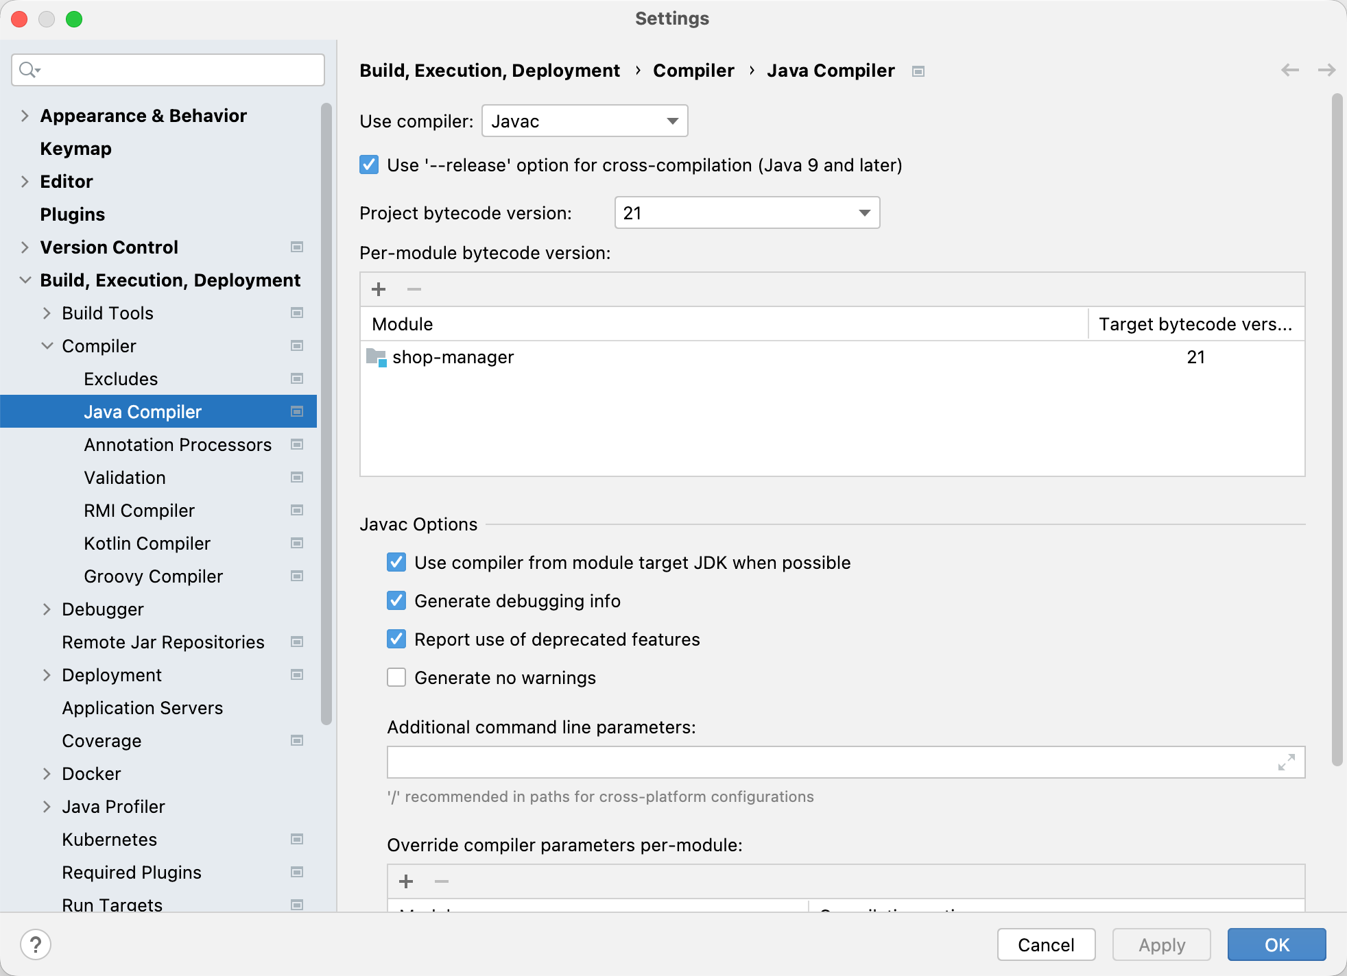Select Annotation Processors in the tree
This screenshot has width=1347, height=976.
click(178, 445)
